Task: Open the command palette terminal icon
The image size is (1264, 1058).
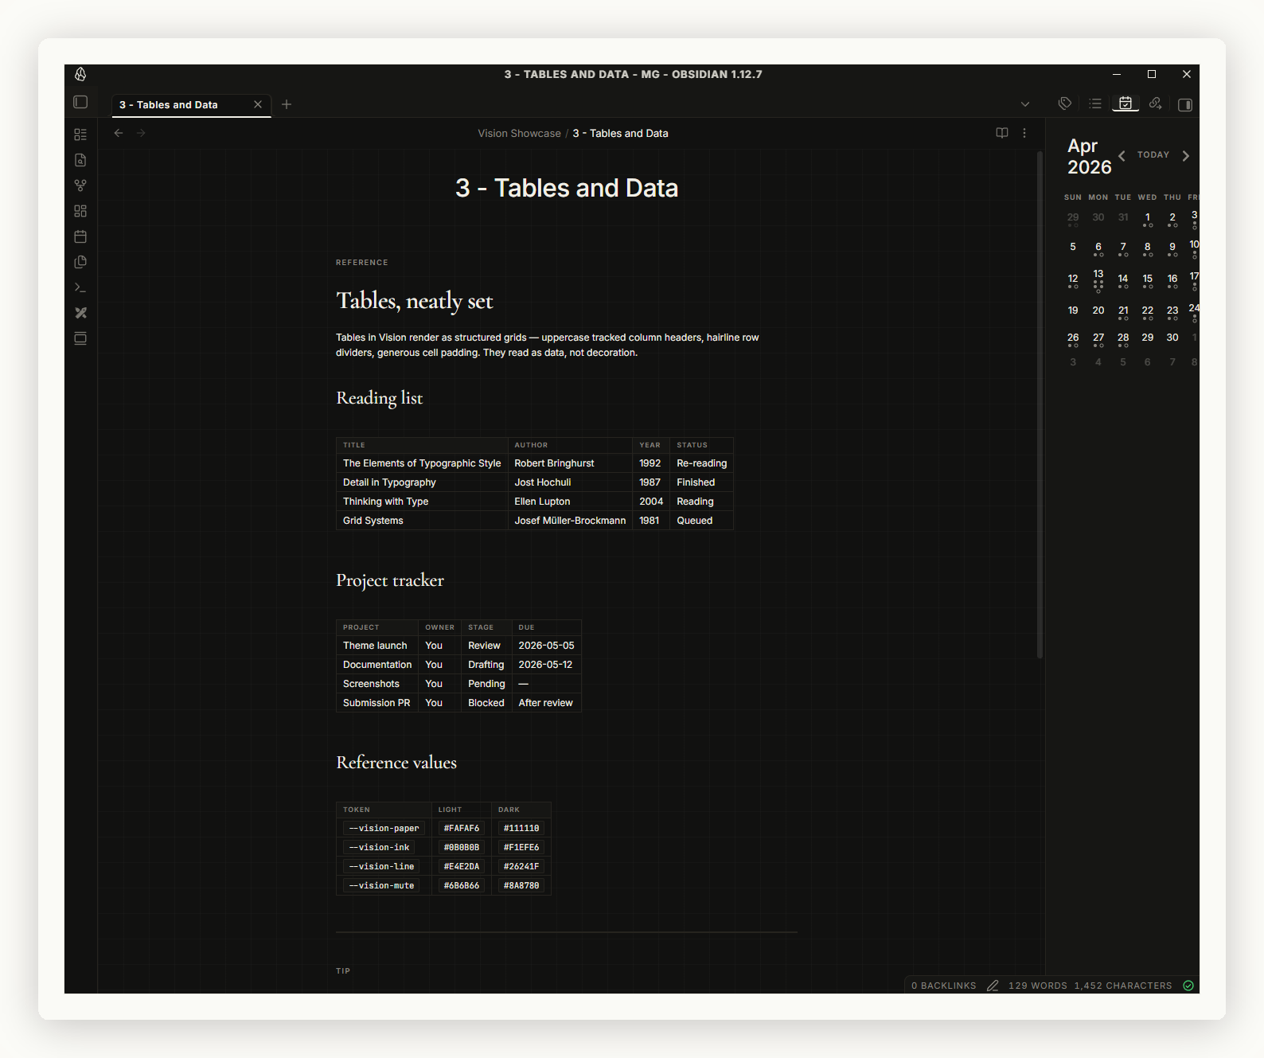Action: pos(80,287)
